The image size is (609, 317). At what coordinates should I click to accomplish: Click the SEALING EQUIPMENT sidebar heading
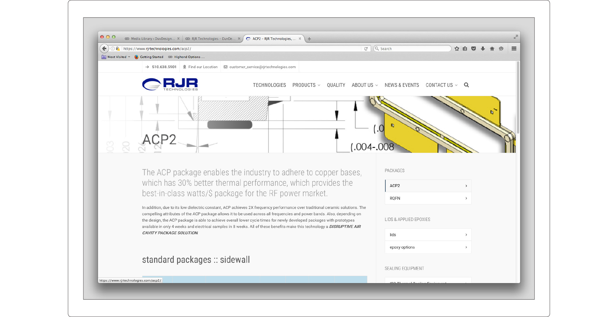coord(404,268)
